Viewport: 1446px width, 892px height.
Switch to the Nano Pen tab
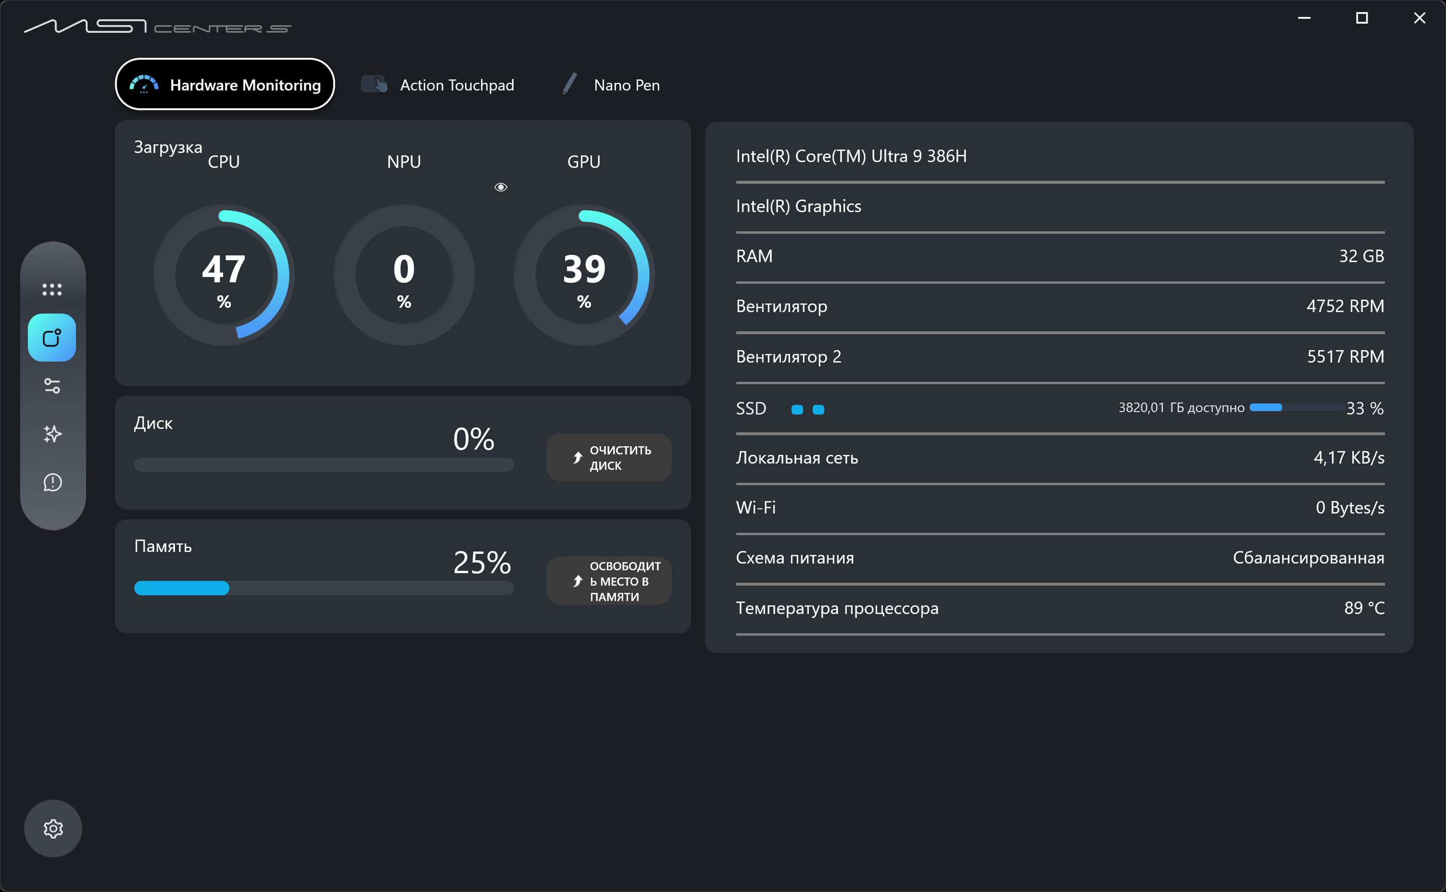(627, 85)
